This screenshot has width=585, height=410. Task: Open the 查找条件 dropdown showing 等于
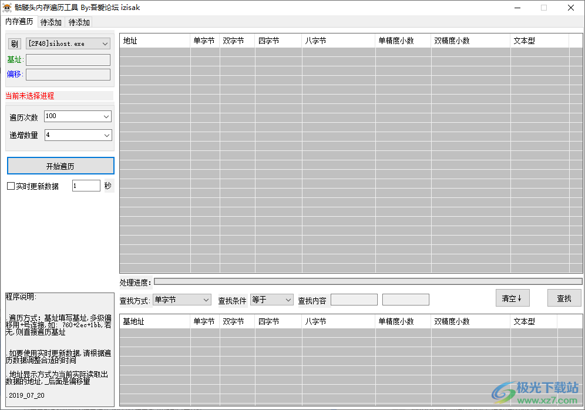(271, 300)
